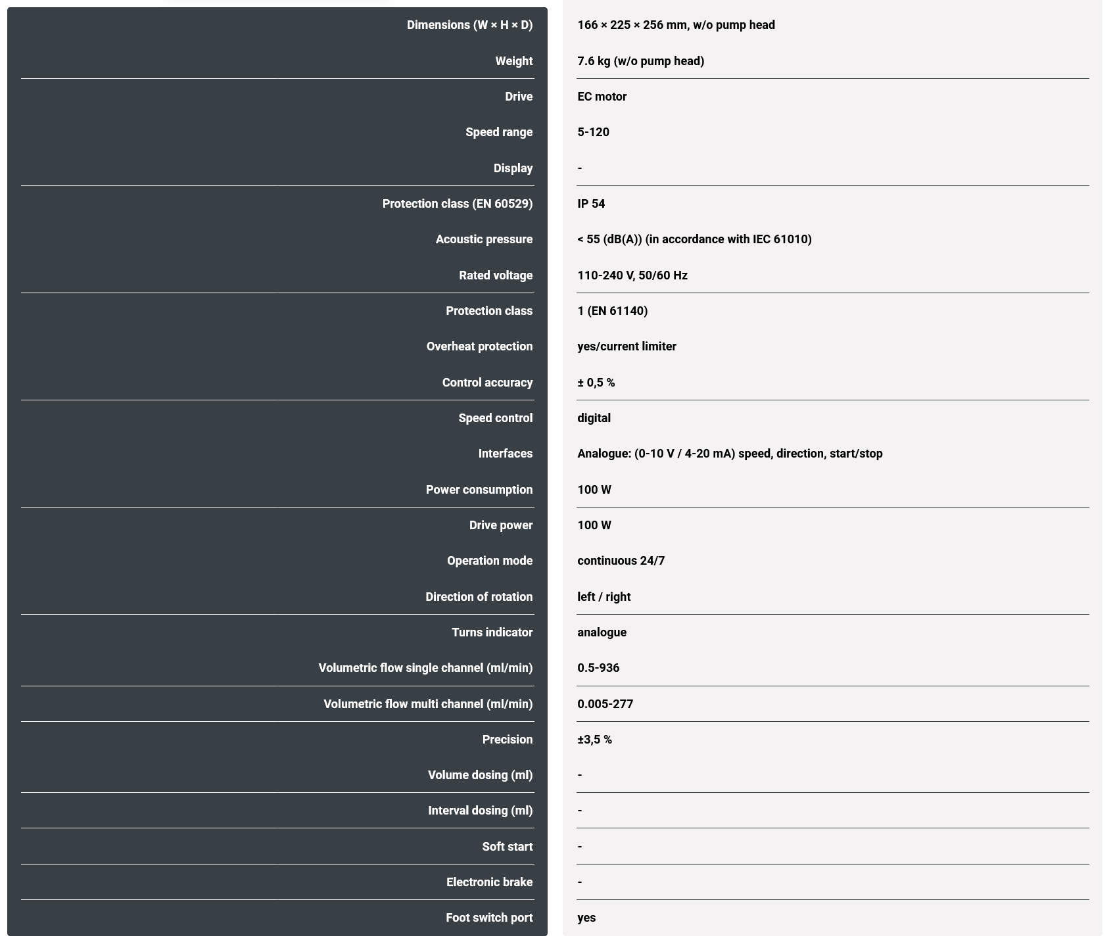Click the ±3,5 % precision value

594,740
